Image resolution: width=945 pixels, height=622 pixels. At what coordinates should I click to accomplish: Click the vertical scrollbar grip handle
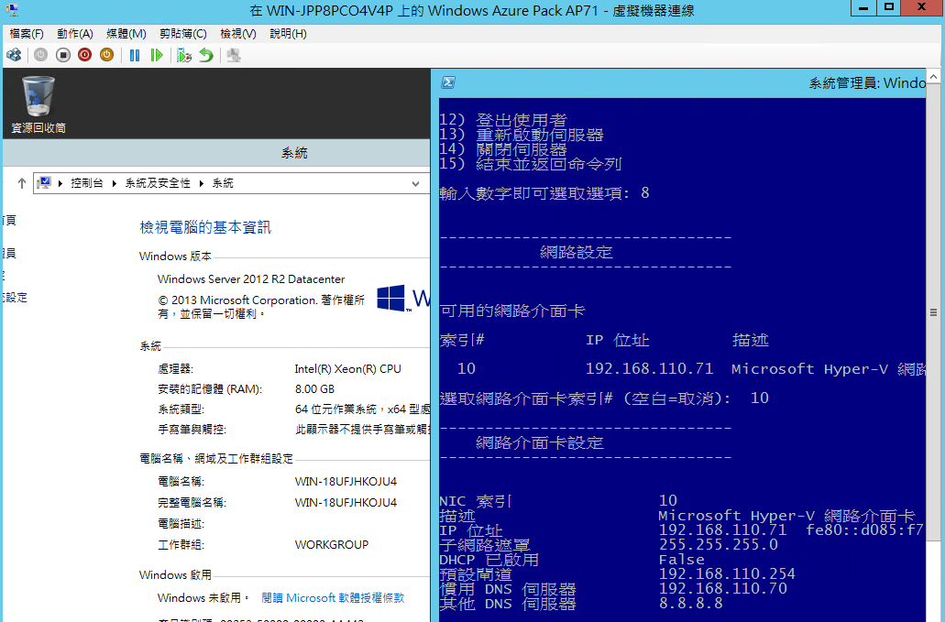[x=934, y=312]
